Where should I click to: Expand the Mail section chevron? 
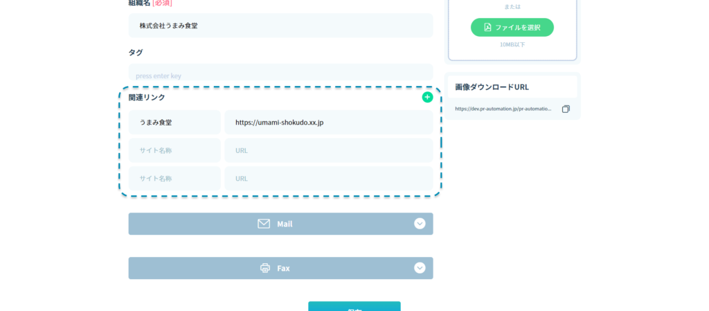[x=420, y=224]
